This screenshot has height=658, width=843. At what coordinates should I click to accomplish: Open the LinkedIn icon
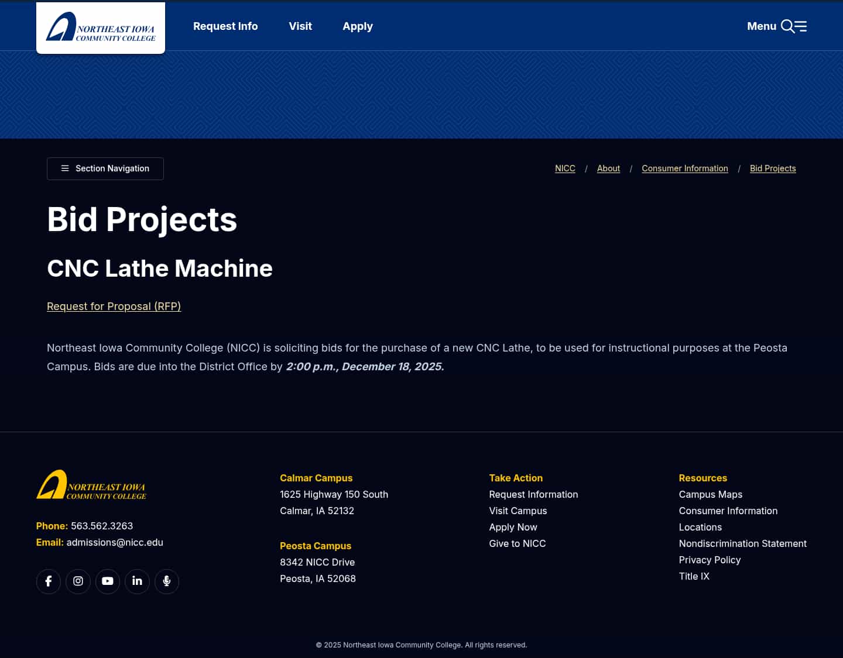[x=137, y=581]
